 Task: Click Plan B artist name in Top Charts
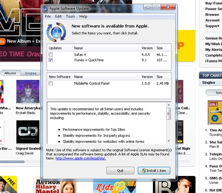(214, 147)
